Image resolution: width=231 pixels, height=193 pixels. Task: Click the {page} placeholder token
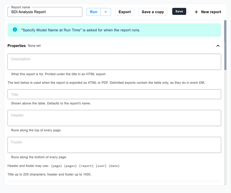click(56, 166)
